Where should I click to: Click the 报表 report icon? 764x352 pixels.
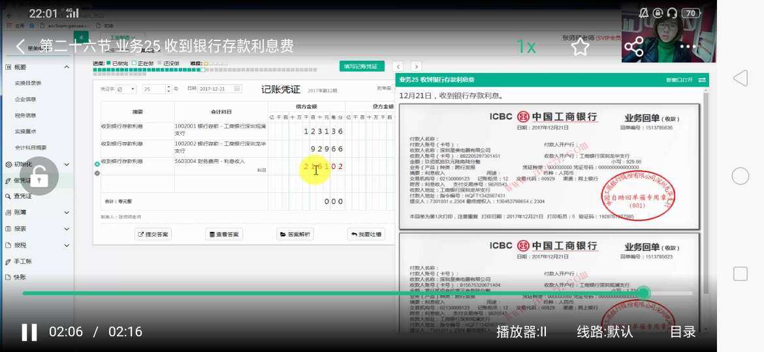(8, 229)
